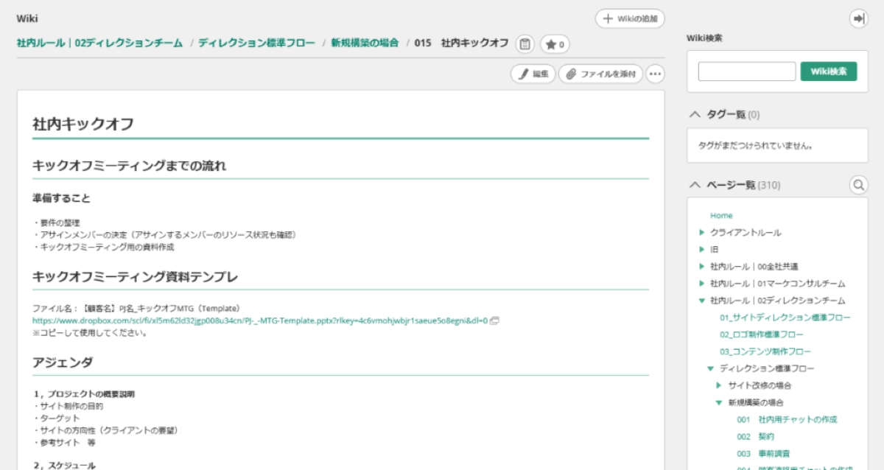
Task: Expand the 旧 tree node
Action: click(x=702, y=250)
